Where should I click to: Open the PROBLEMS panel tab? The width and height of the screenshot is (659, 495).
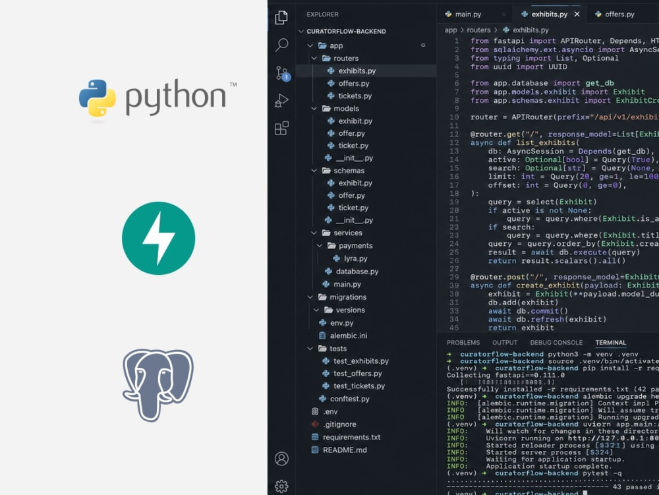[x=463, y=343]
